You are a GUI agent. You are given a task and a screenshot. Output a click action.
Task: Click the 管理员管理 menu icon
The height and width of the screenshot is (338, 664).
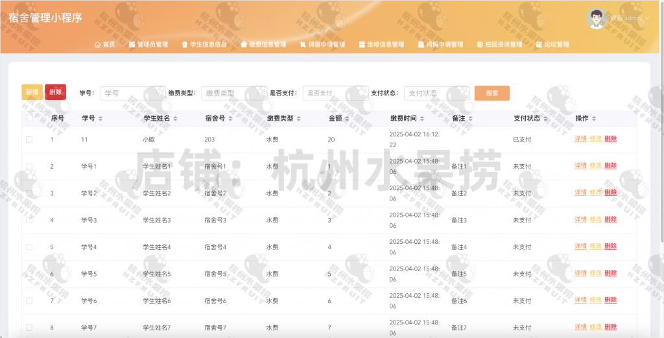(x=132, y=45)
